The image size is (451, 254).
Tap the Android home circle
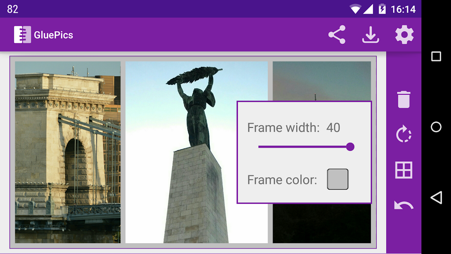pos(436,127)
